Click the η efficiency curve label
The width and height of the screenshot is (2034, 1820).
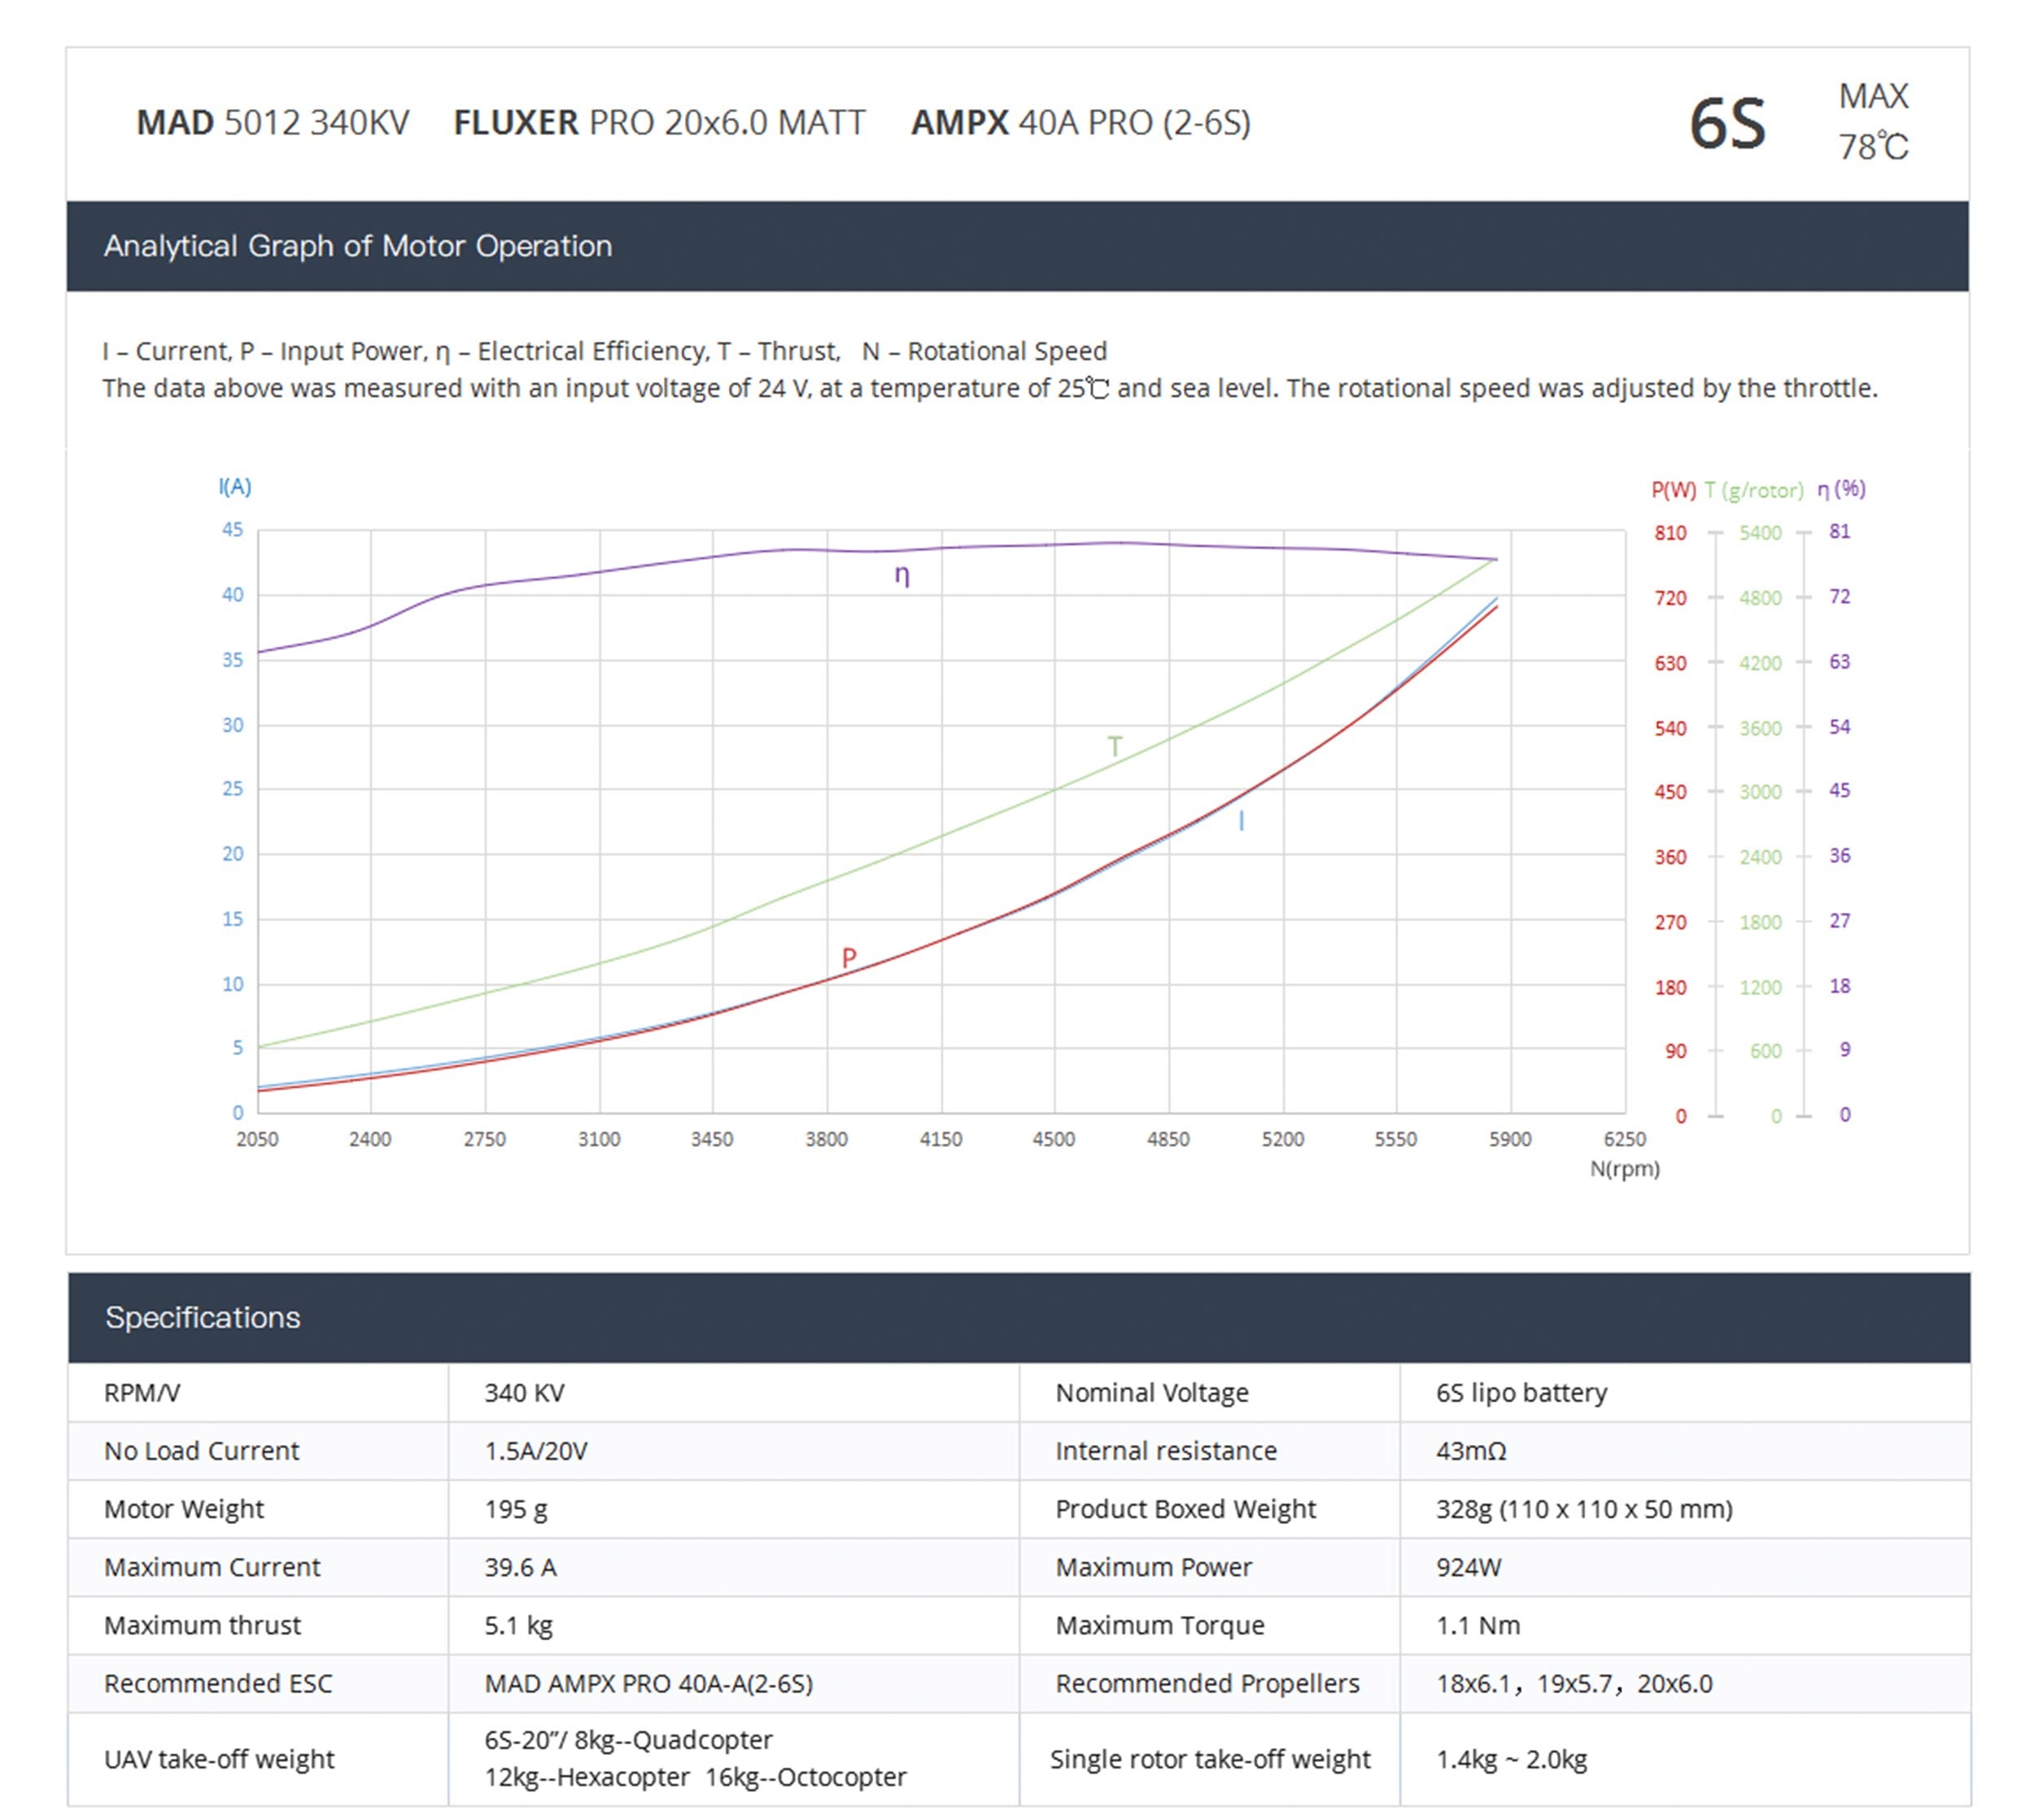901,575
